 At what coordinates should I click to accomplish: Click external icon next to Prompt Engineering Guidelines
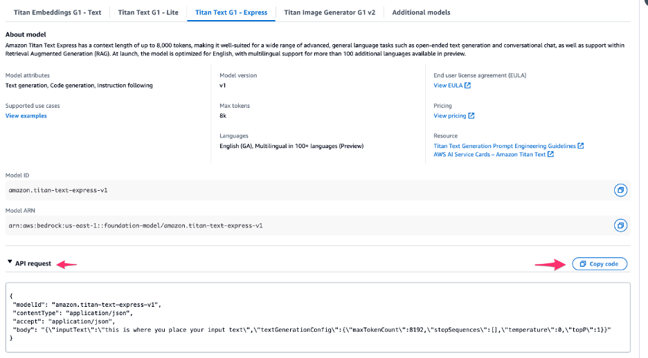click(x=581, y=146)
